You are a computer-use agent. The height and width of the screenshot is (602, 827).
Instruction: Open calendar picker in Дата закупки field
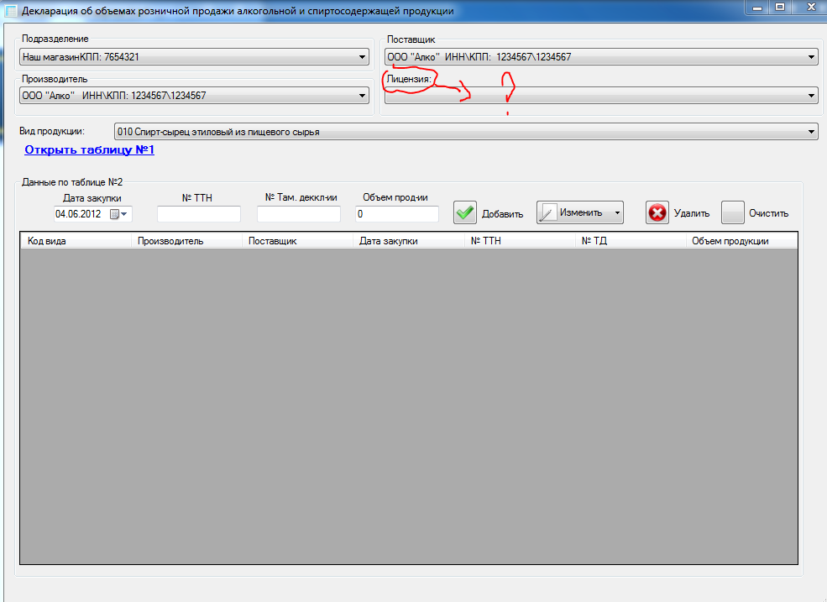(x=118, y=214)
